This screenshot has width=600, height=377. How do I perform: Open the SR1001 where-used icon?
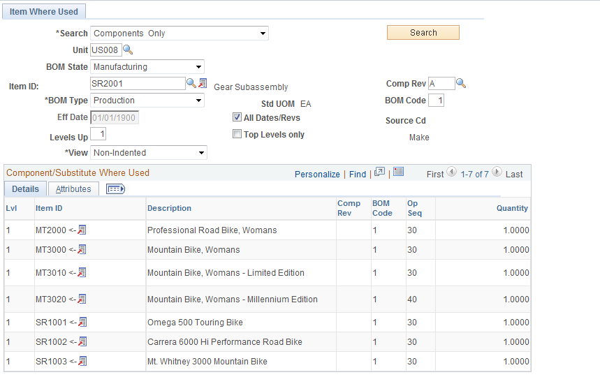82,322
